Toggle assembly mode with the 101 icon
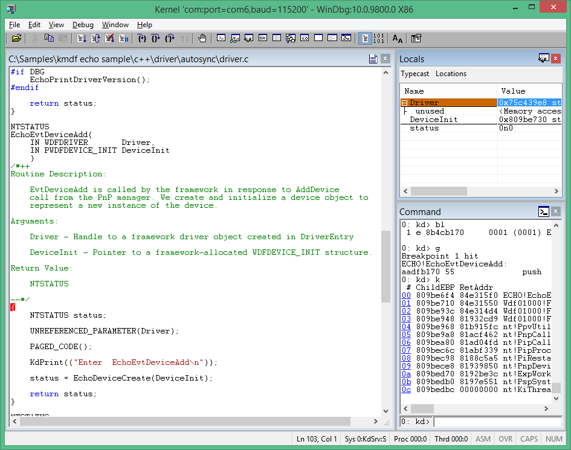 click(x=378, y=38)
